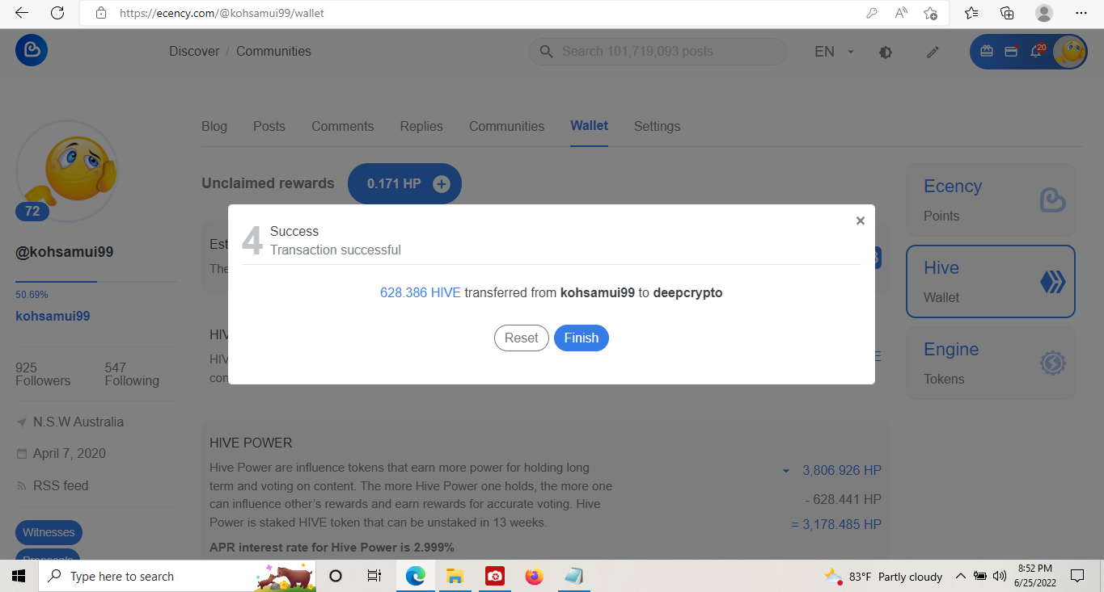Open the points gift icon in user bar
1104x592 pixels.
[x=987, y=51]
